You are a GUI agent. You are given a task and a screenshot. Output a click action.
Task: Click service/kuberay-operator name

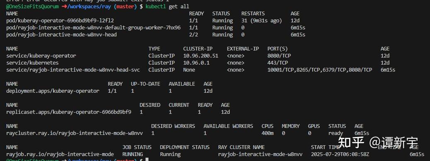coord(41,56)
